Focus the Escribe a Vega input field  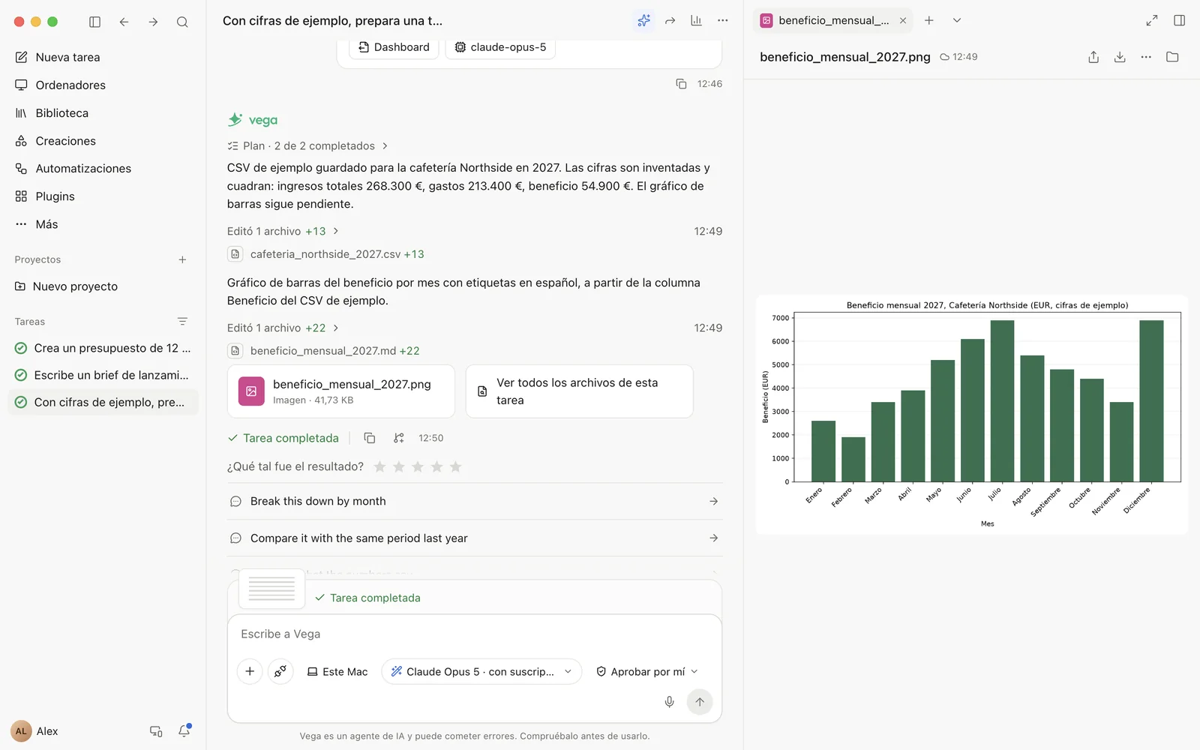coord(475,634)
